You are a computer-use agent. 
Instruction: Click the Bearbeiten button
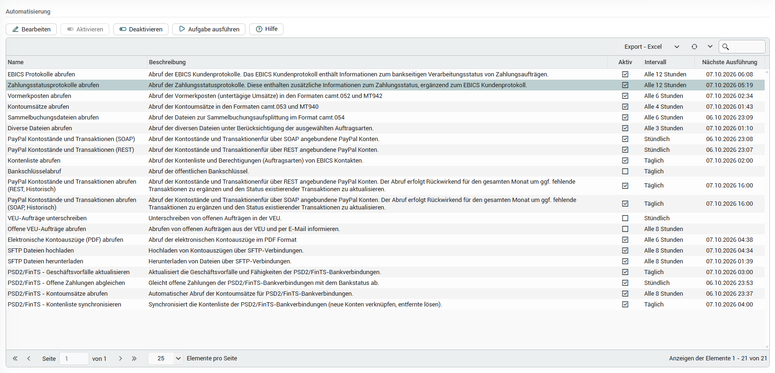click(31, 29)
